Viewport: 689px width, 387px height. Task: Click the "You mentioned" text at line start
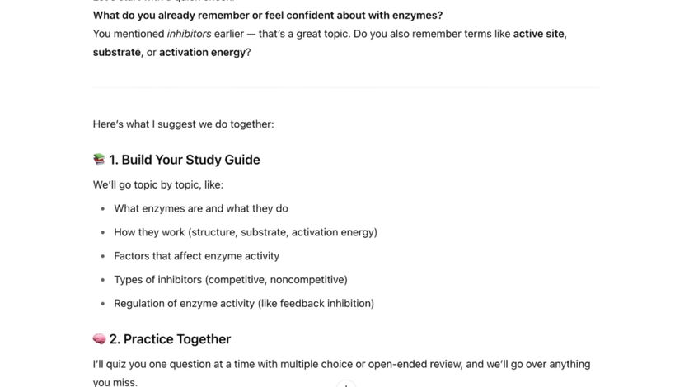[128, 34]
